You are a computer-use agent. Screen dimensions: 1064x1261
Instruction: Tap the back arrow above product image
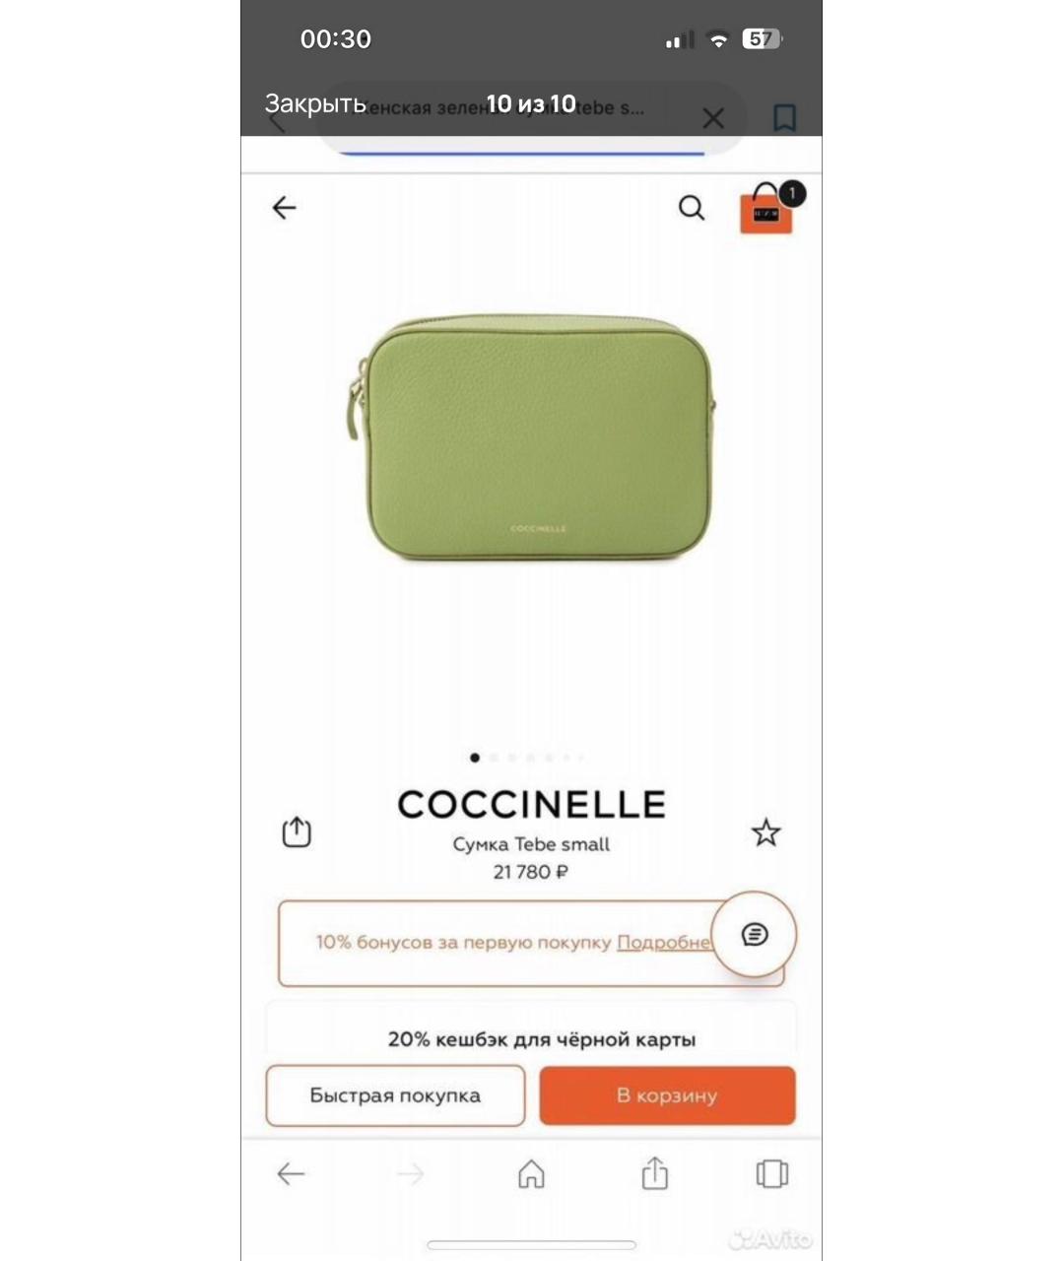284,208
